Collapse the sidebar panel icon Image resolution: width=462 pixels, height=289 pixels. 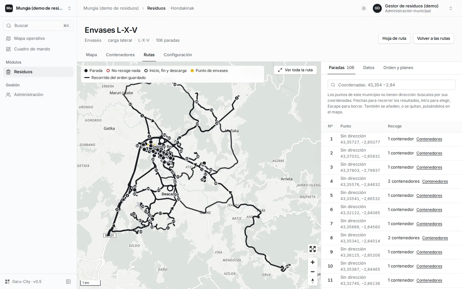tap(68, 282)
